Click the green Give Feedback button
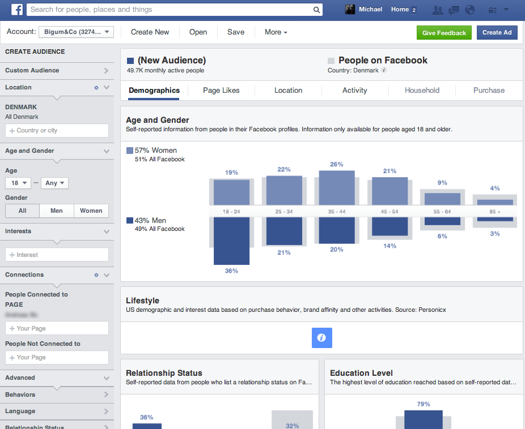This screenshot has width=525, height=429. tap(444, 33)
